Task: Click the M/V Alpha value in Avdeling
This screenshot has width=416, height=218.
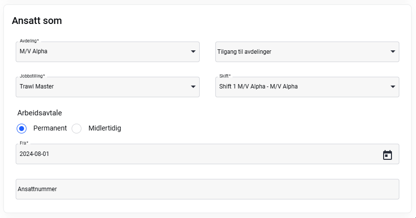Action: point(33,51)
